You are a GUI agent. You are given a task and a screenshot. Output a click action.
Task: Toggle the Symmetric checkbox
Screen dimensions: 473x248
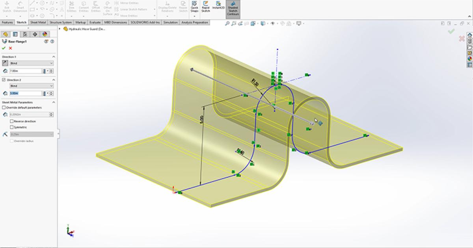coord(11,127)
